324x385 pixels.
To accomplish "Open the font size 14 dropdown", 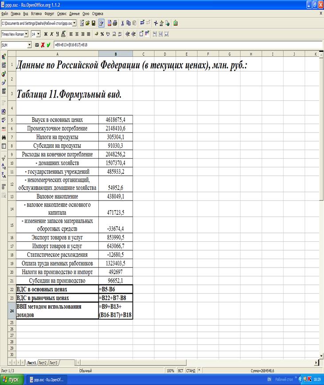I will click(39, 34).
